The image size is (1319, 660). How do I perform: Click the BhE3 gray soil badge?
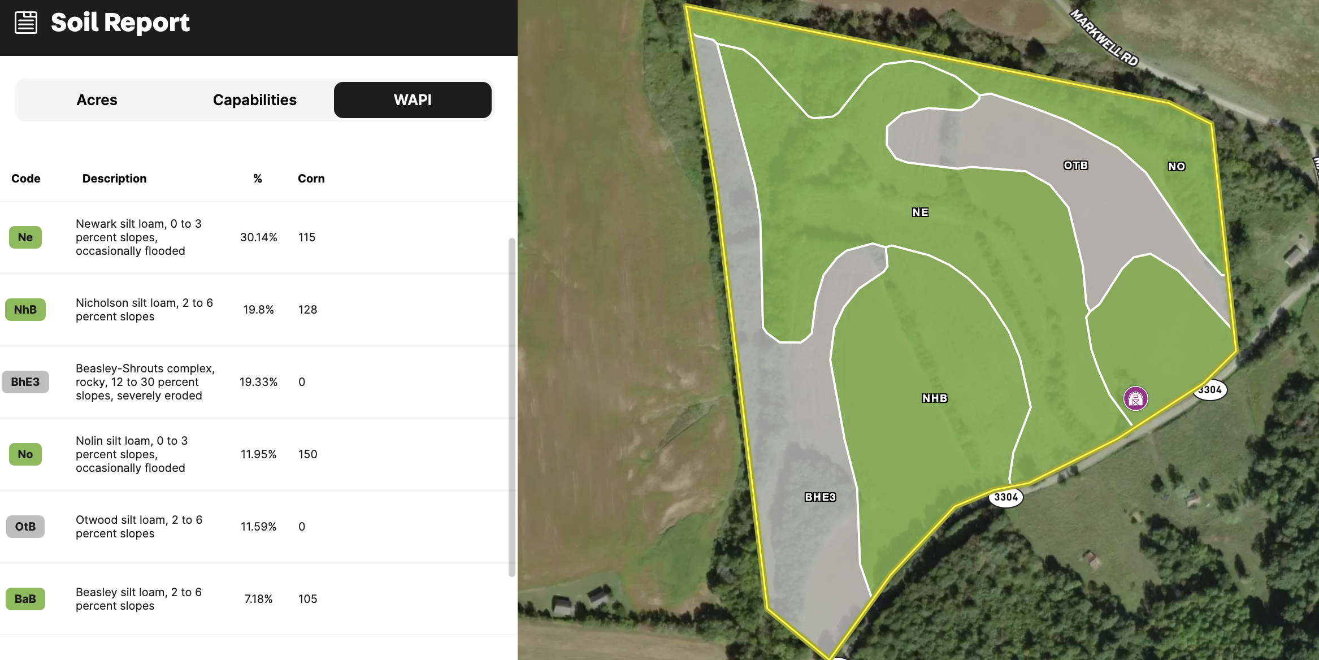point(25,382)
